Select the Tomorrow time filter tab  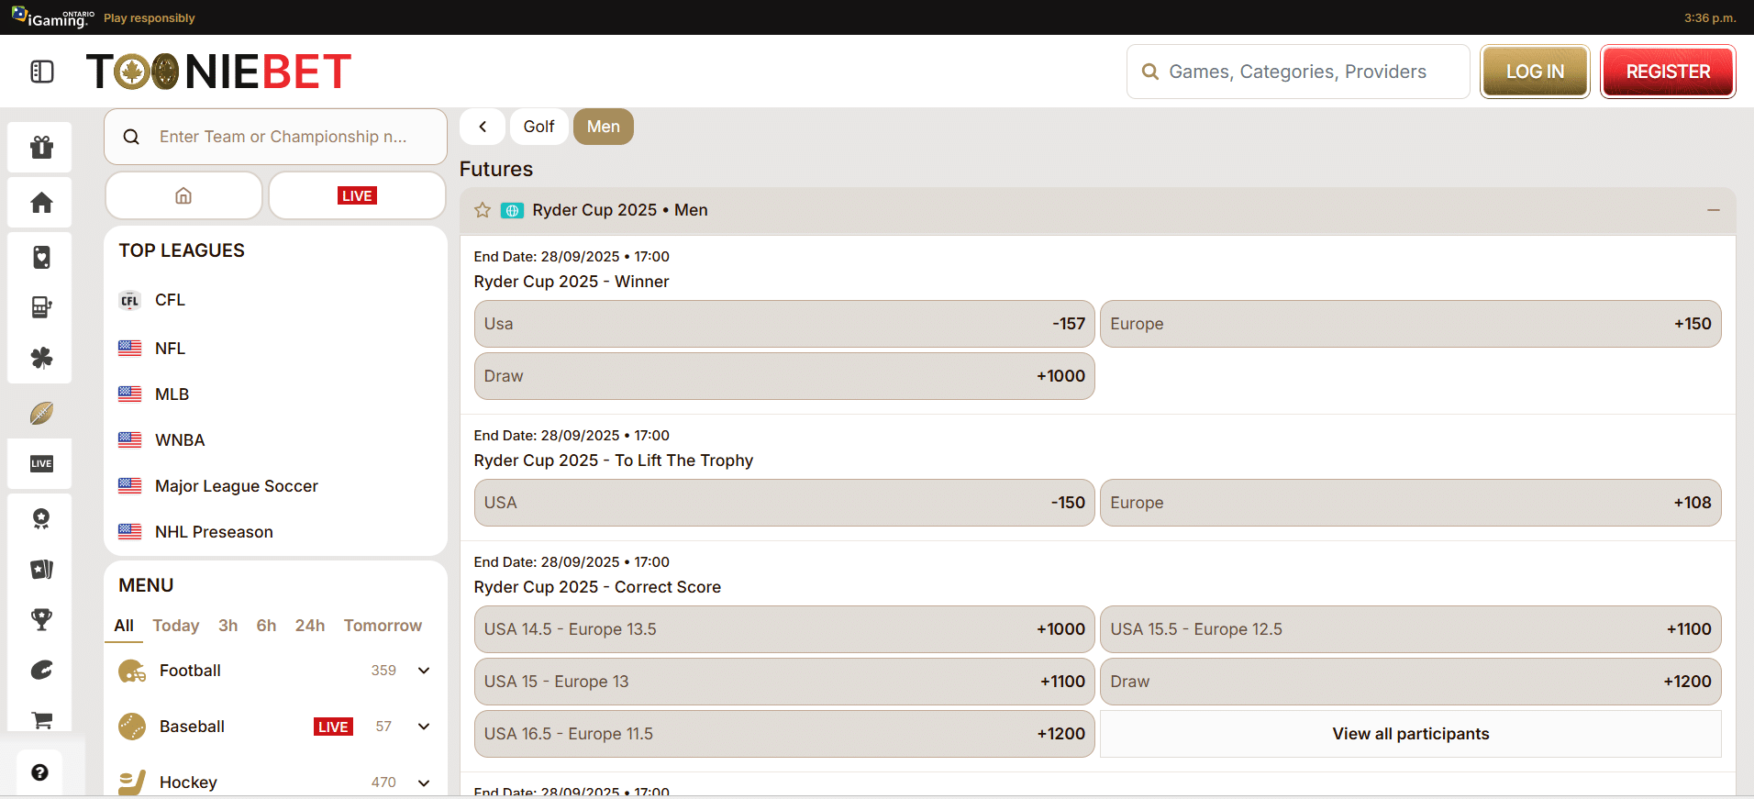coord(383,626)
